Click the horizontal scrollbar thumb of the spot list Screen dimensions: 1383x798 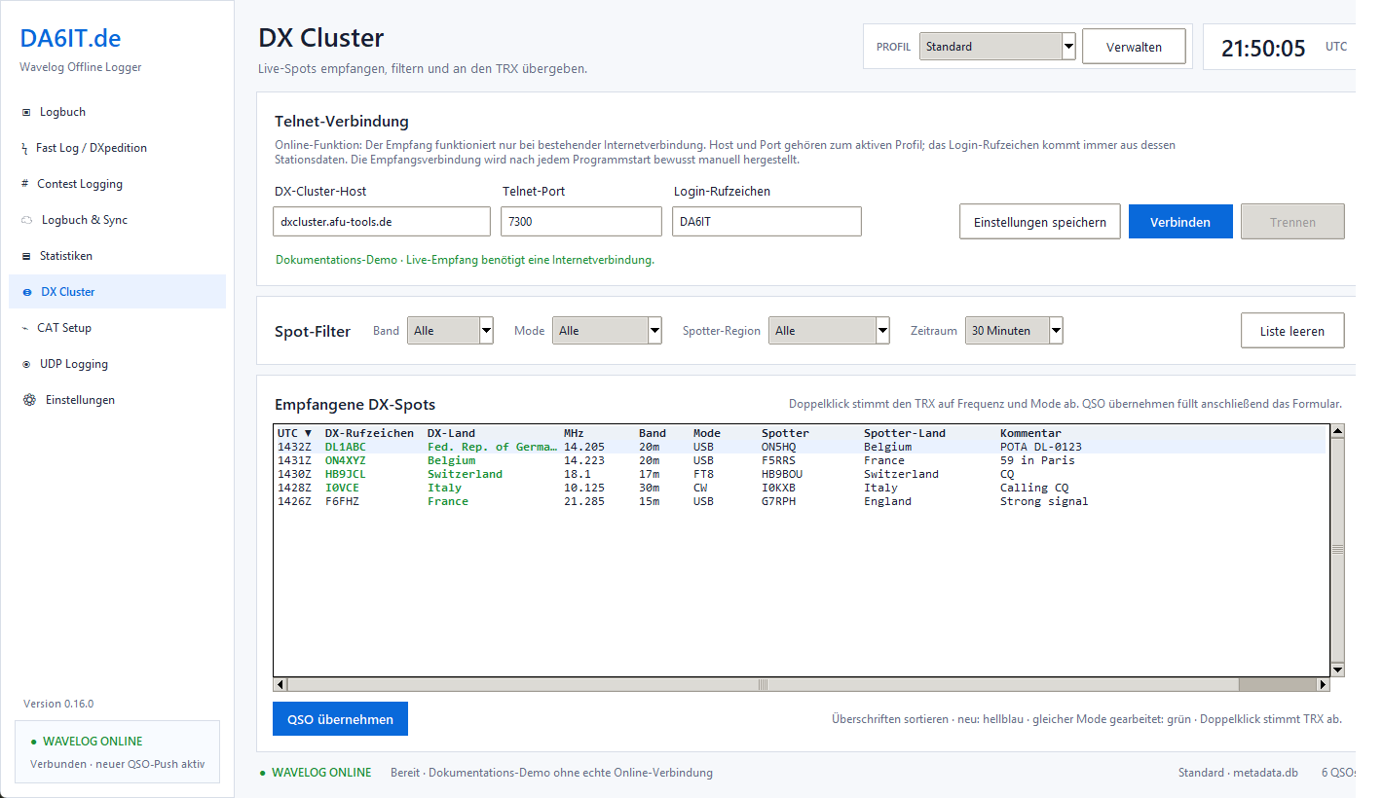pyautogui.click(x=763, y=684)
